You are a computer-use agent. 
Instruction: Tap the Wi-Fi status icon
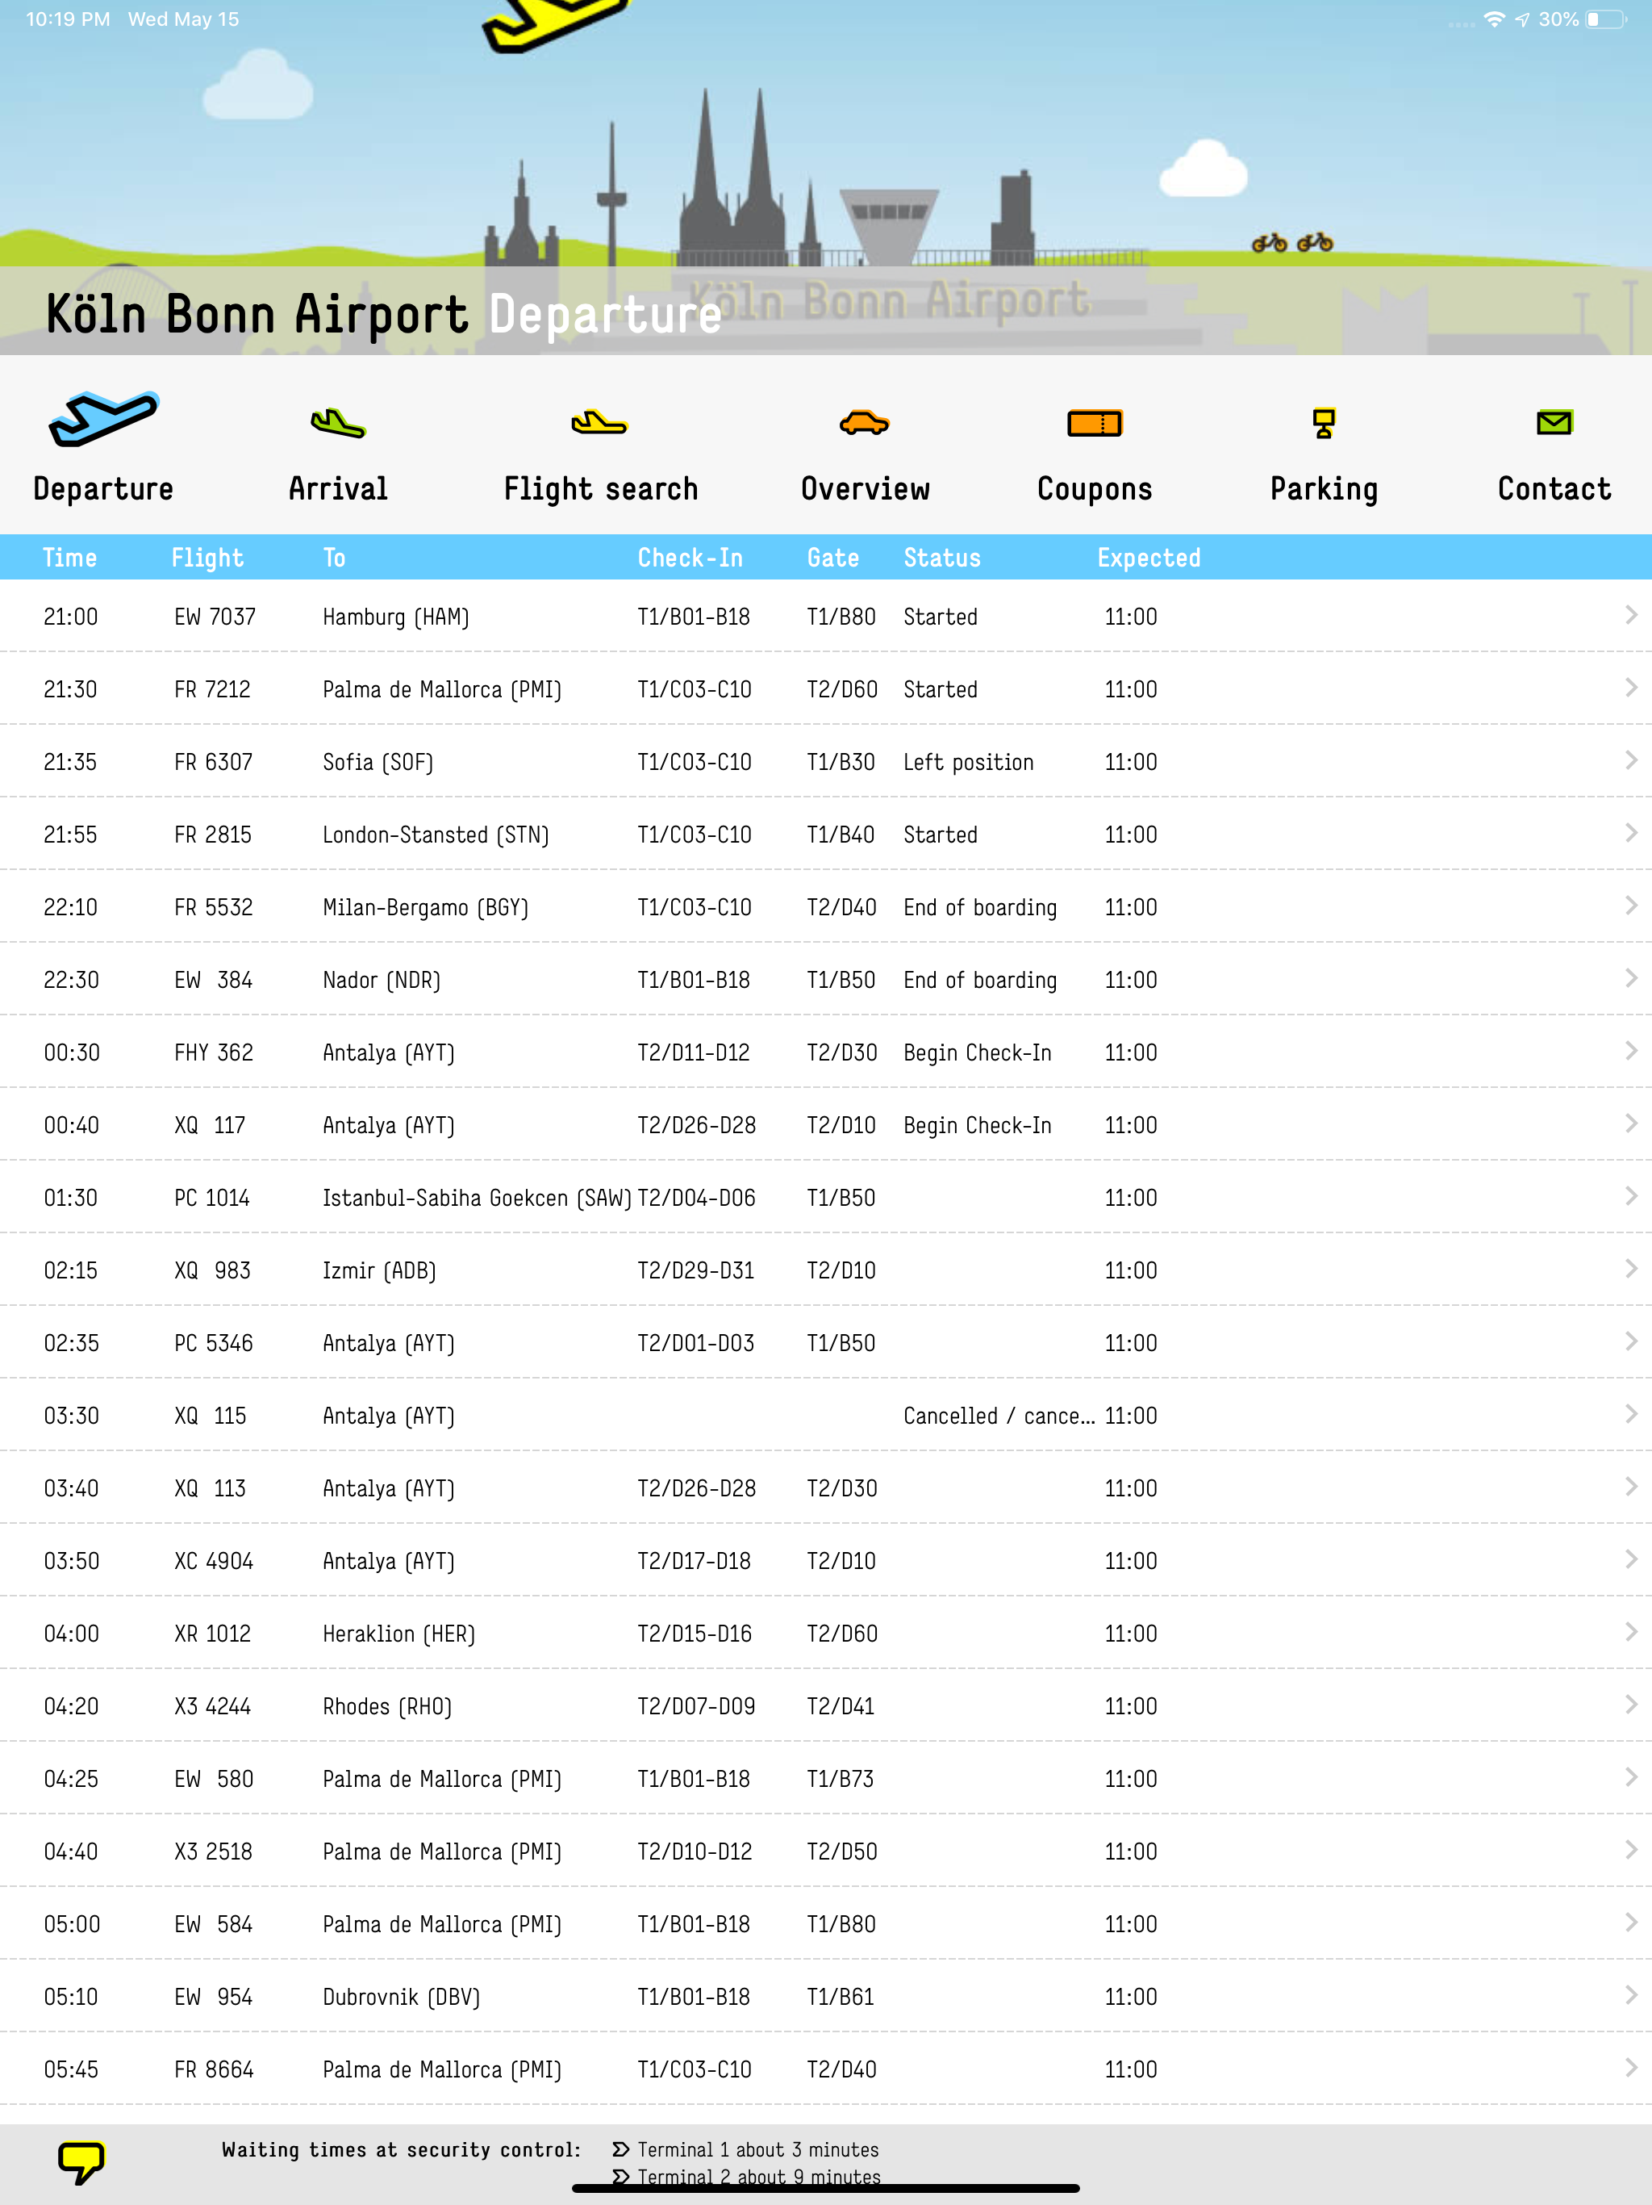(1494, 19)
